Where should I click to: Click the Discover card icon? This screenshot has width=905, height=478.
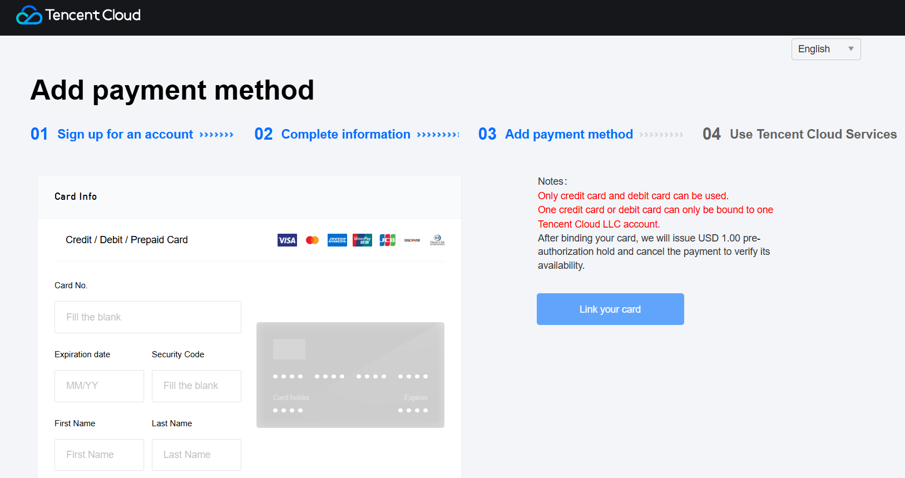(x=412, y=240)
